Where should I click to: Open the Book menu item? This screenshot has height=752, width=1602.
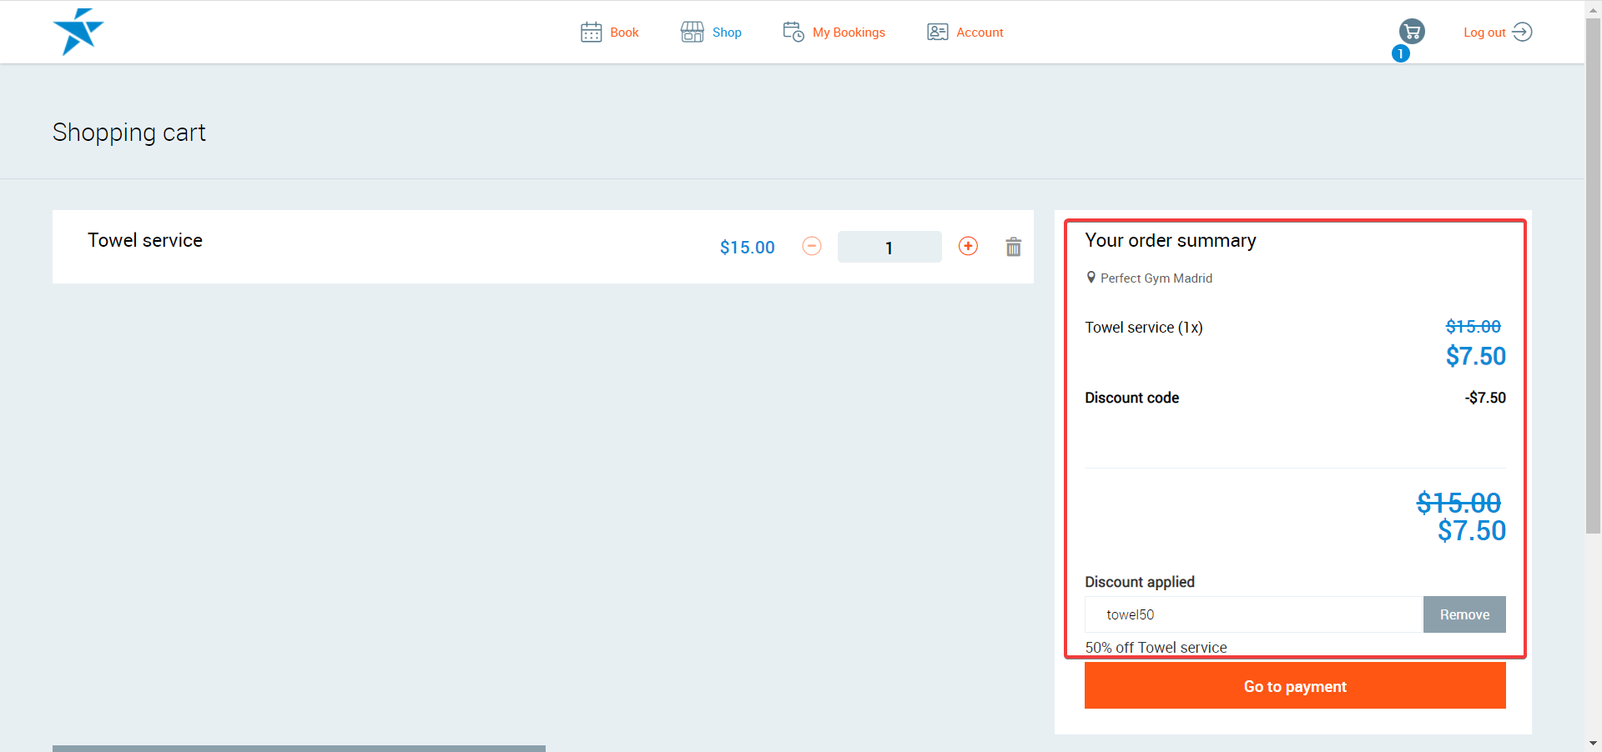click(x=624, y=33)
